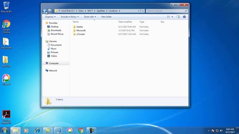Open Desktop in navigation pane
239x134 pixels.
(55, 26)
